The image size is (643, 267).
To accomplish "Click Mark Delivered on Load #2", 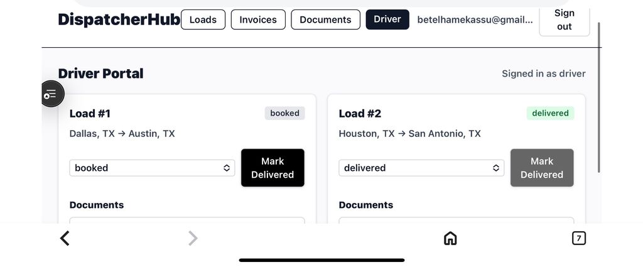I will pyautogui.click(x=541, y=168).
